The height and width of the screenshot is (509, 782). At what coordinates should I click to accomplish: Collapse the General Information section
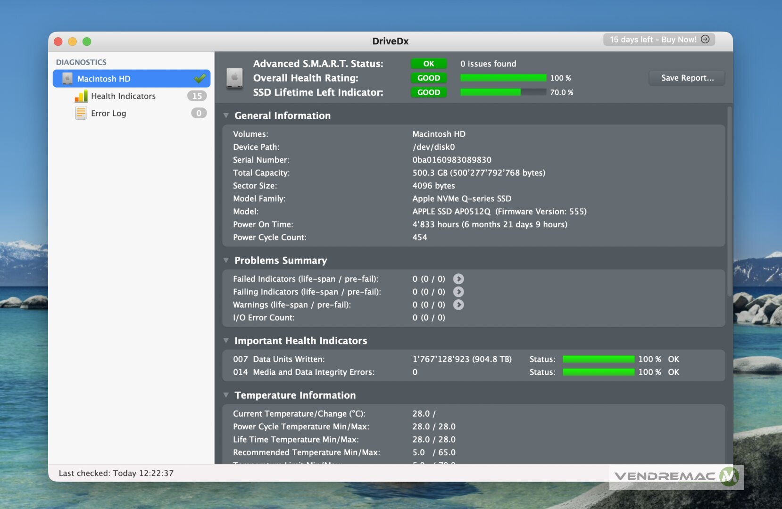point(226,115)
